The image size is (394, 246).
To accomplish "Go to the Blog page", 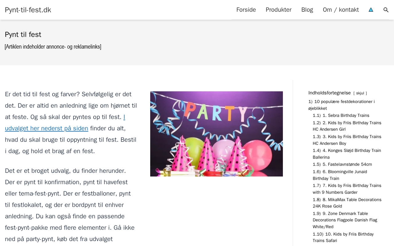I will [307, 10].
